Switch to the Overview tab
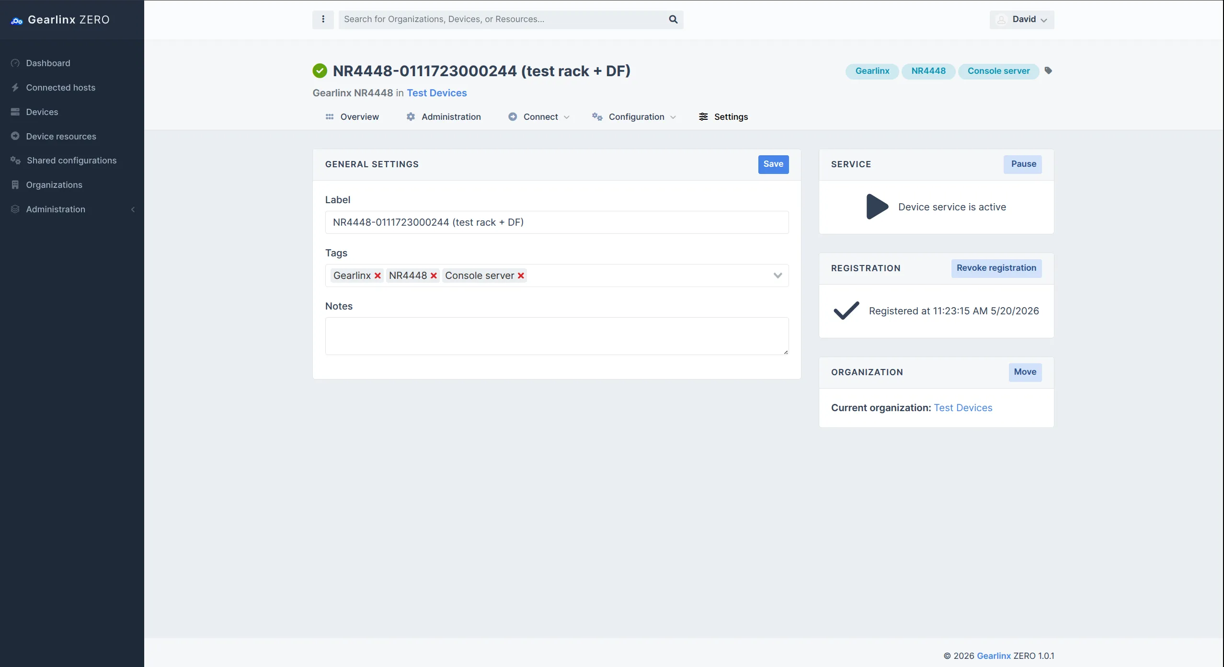 point(352,117)
